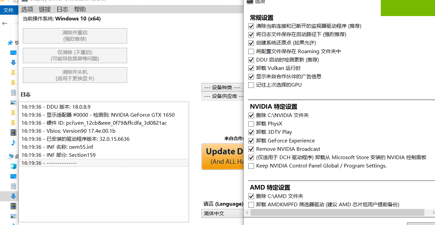Click the 清除并重启 button
The height and width of the screenshot is (225, 435).
tap(75, 36)
